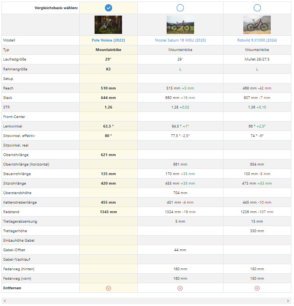Click the Front-Center row label

tap(14, 117)
